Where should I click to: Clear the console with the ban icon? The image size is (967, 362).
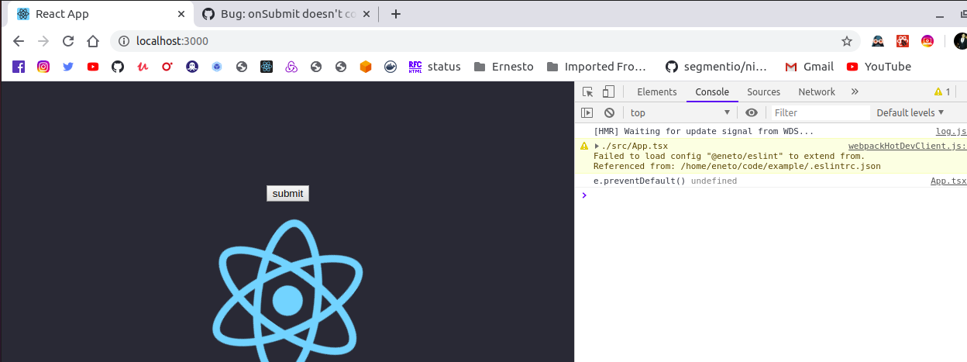point(609,112)
